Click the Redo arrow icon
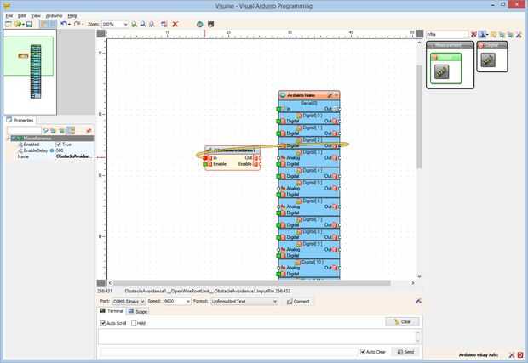Viewport: 528px width, 363px height. click(77, 24)
